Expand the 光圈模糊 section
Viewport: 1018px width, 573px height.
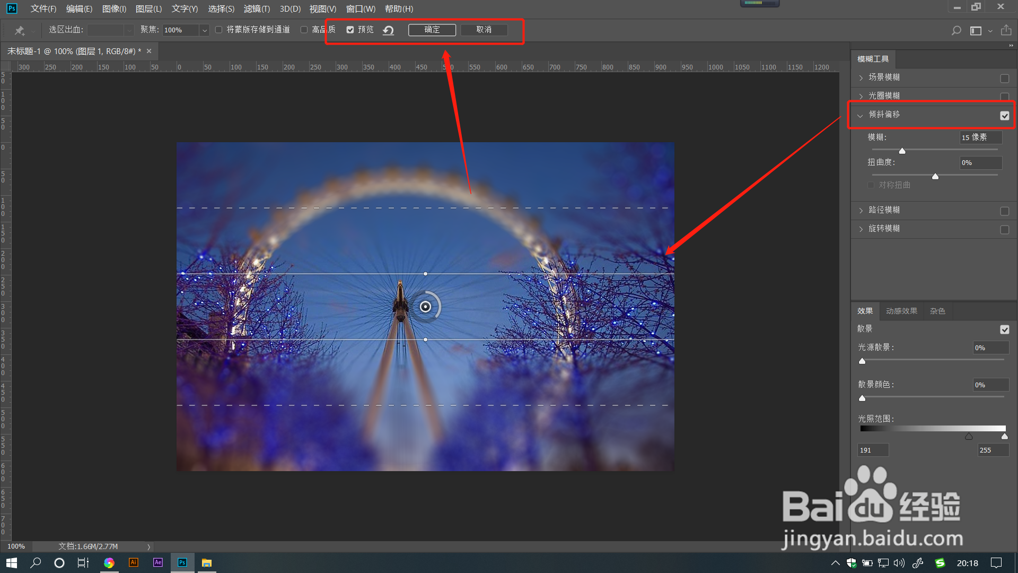tap(861, 96)
